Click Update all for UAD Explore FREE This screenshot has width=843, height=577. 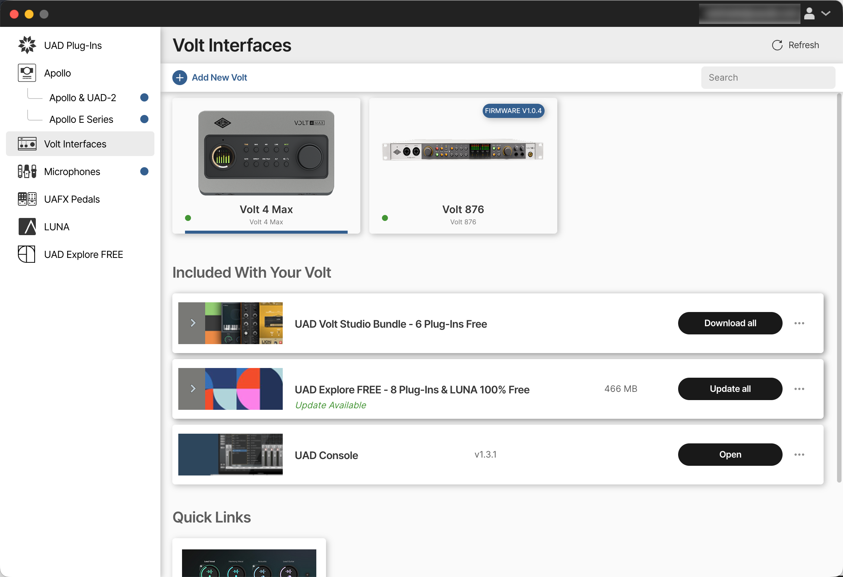730,389
